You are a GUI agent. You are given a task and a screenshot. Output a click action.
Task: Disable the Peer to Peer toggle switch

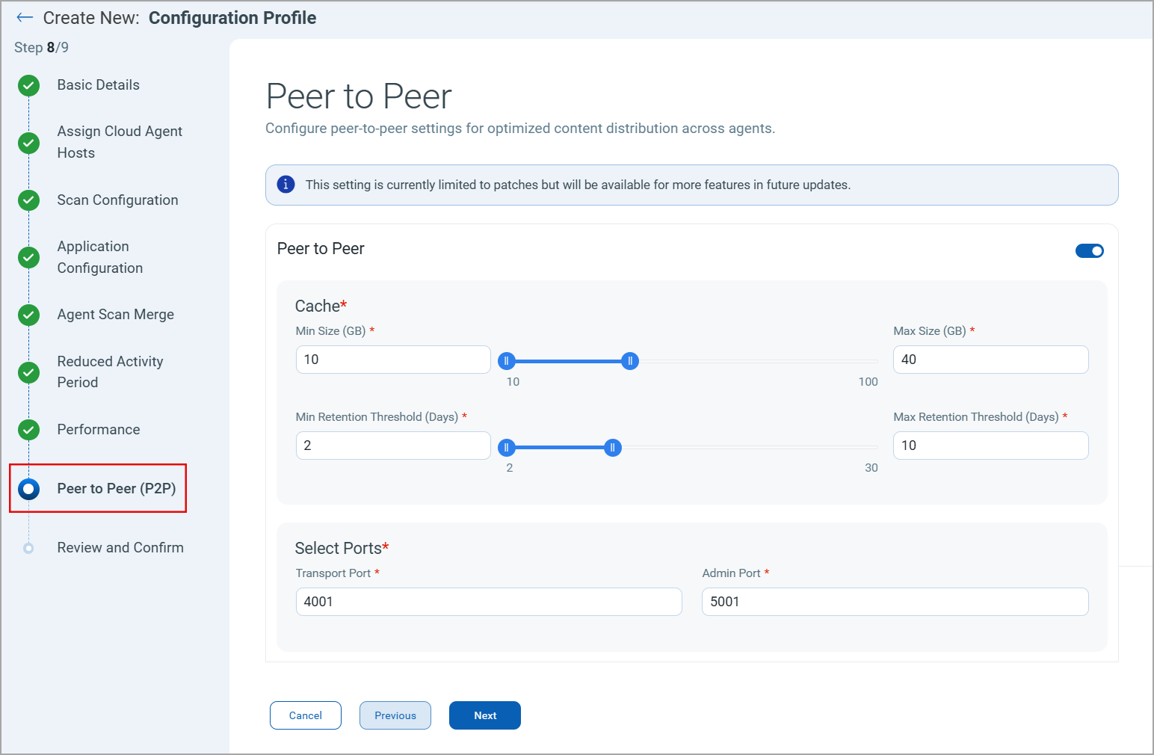point(1089,251)
